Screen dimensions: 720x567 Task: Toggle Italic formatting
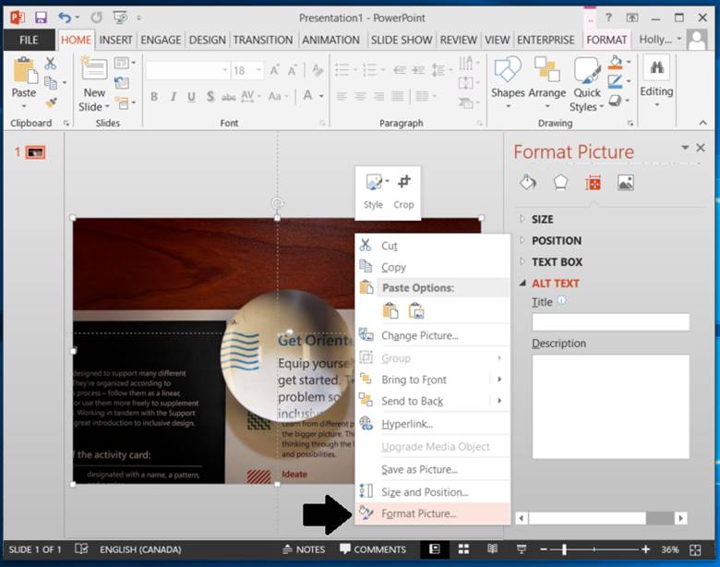(174, 96)
